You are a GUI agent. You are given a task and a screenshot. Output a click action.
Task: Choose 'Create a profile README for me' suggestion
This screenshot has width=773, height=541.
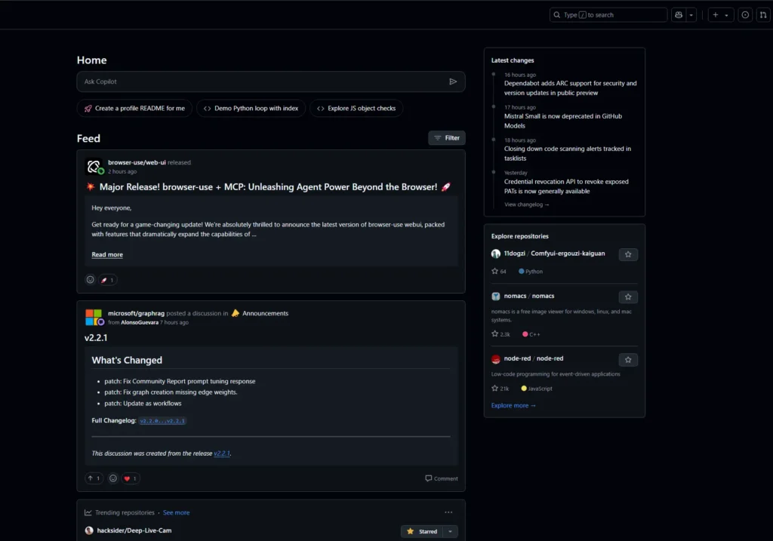click(x=134, y=109)
